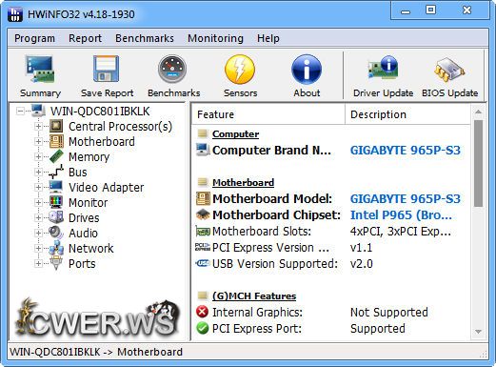This screenshot has width=496, height=367.
Task: Click the Computer Brand N... row
Action: (330, 151)
